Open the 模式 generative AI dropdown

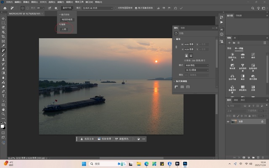point(98,8)
